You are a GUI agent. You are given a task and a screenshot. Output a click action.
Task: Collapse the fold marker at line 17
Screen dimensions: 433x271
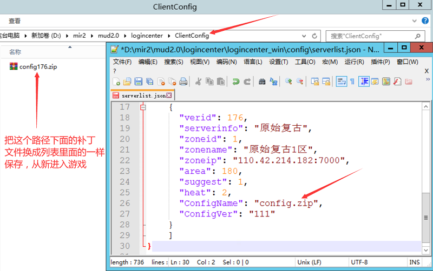click(143, 107)
